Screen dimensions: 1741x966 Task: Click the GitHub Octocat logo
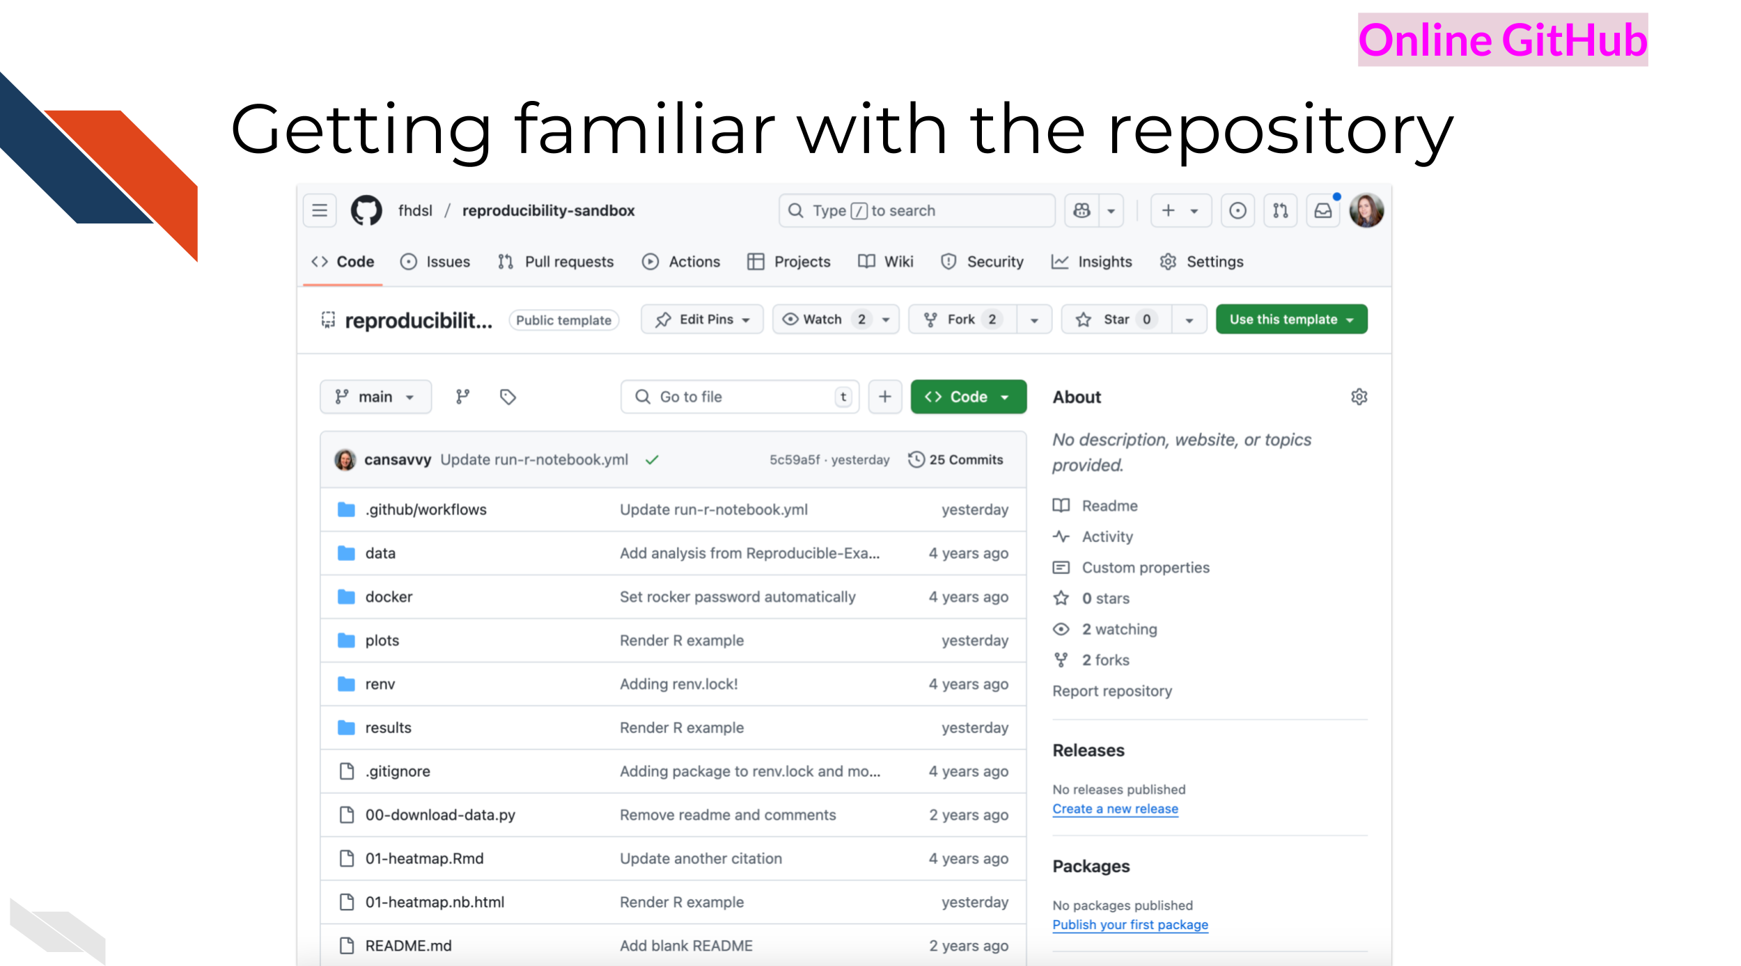366,210
